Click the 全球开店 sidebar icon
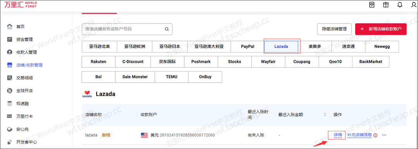 [x=10, y=91]
